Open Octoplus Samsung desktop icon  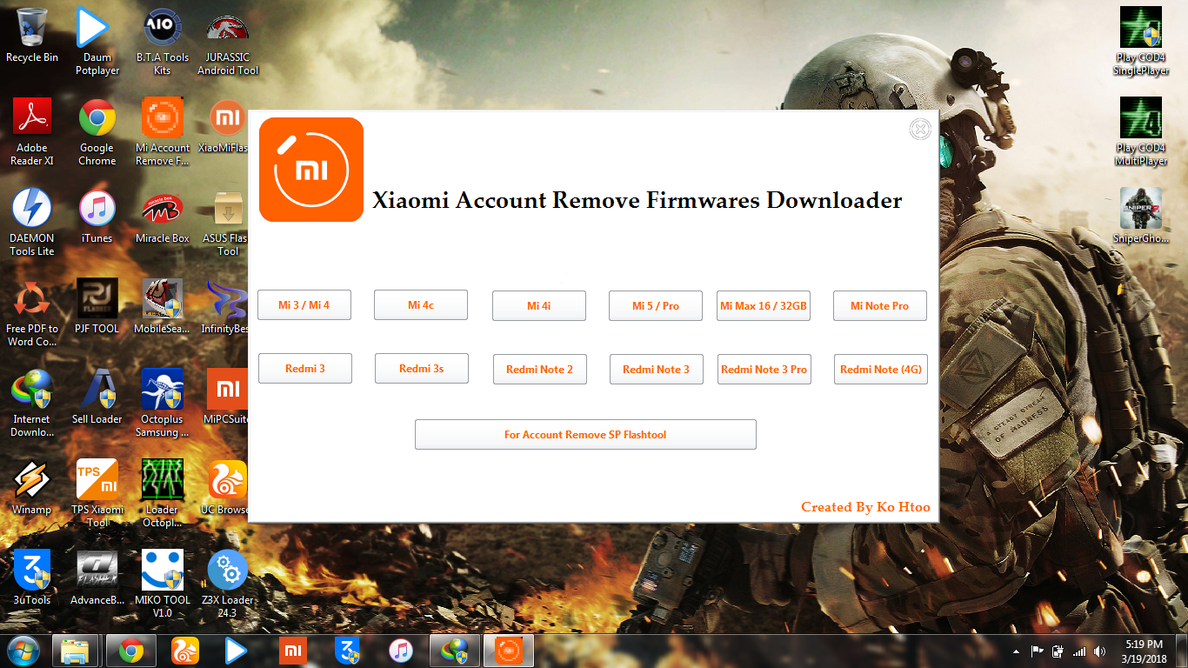(x=163, y=403)
